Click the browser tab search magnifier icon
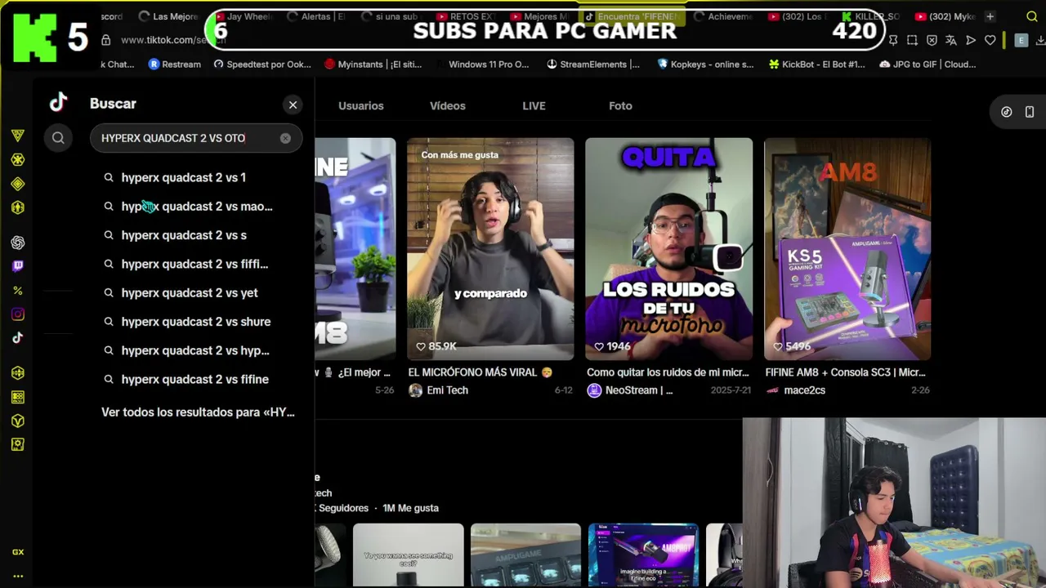1046x588 pixels. click(x=1031, y=16)
